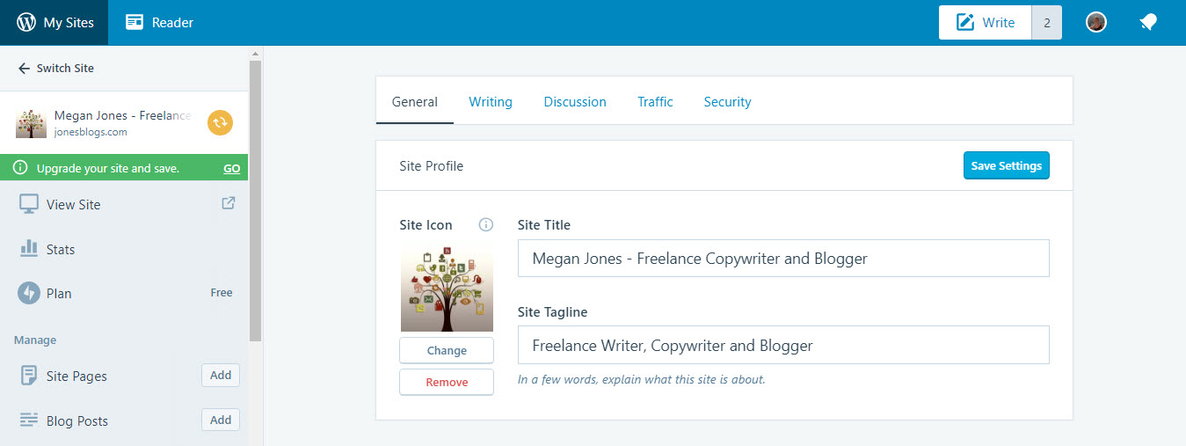Click the Manage section heading

(x=35, y=340)
